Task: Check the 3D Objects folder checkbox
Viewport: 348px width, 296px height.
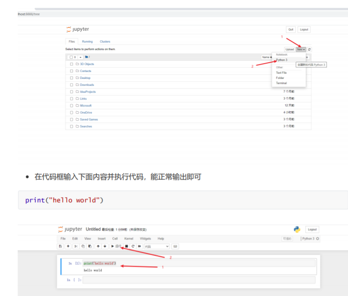Action: point(71,64)
